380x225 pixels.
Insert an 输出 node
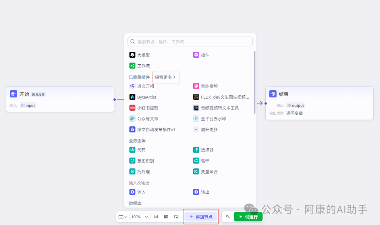coord(201,192)
